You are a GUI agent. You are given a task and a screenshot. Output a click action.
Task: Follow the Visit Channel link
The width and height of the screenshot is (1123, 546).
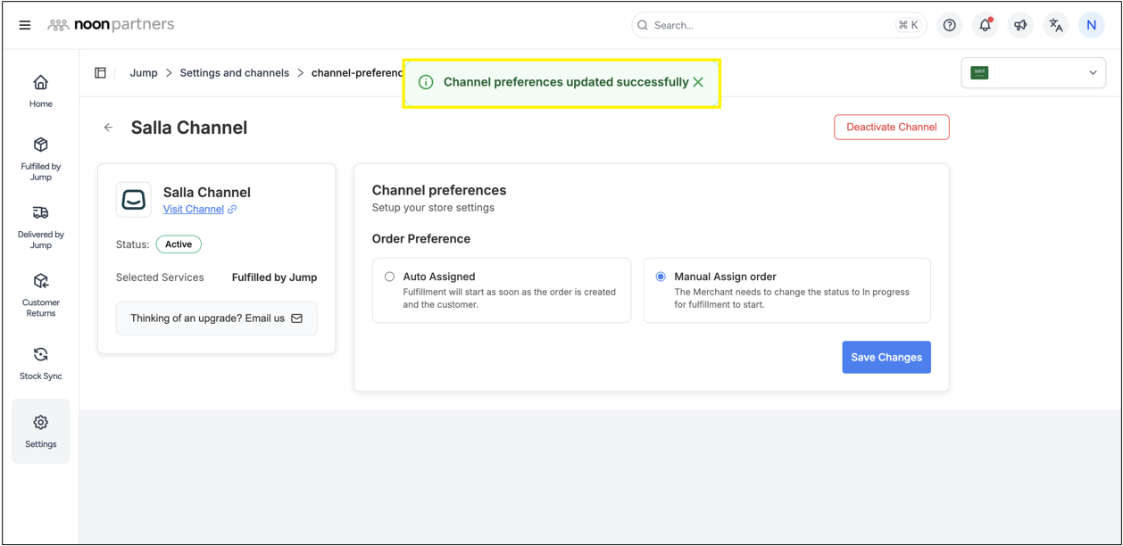[x=194, y=209]
